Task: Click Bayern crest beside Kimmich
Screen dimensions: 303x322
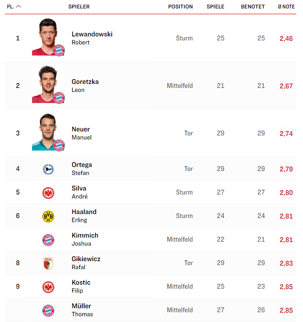Action: point(48,240)
